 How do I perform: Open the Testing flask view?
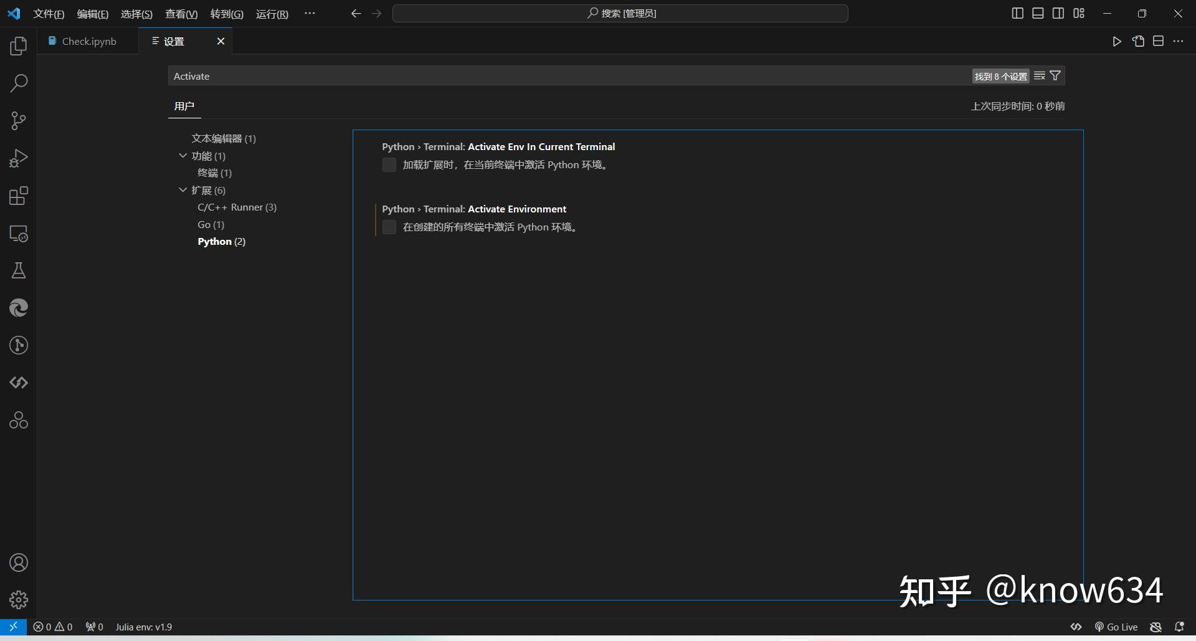point(19,270)
